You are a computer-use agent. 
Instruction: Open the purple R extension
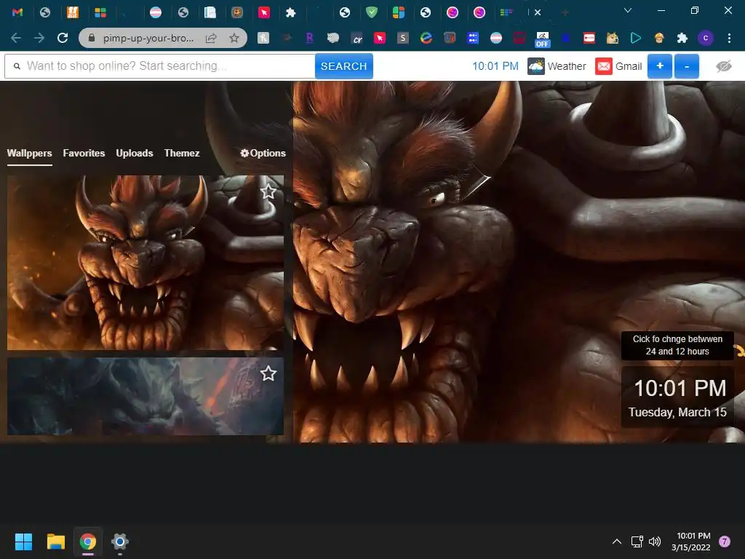309,38
